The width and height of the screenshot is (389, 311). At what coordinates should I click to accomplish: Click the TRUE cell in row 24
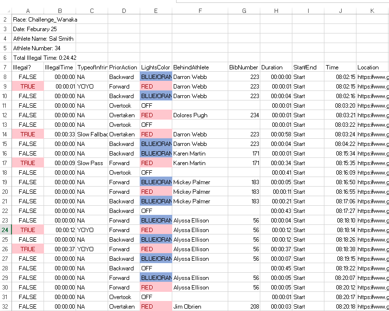[28, 230]
